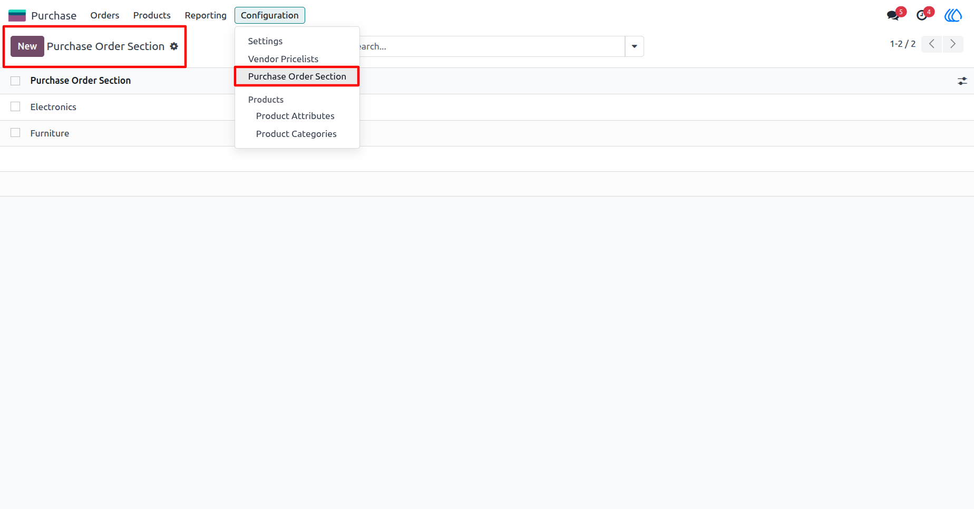Go to the previous page arrow
The image size is (974, 509).
pos(932,44)
